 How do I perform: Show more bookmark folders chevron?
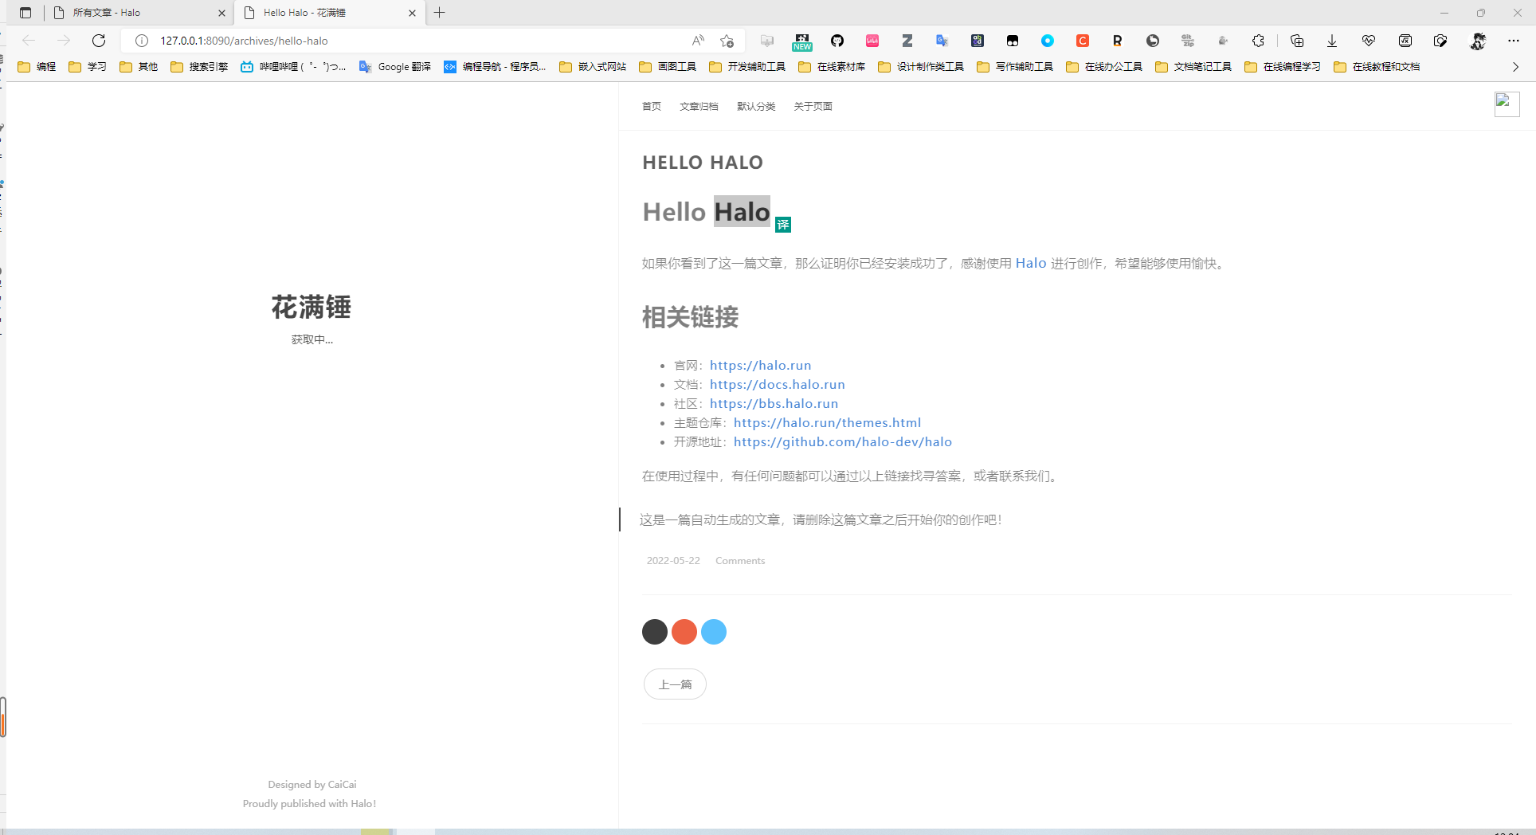(1515, 67)
